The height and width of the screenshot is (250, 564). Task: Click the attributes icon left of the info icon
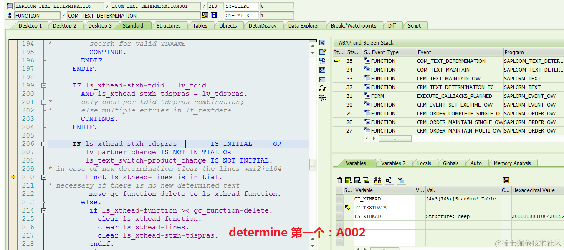click(205, 15)
